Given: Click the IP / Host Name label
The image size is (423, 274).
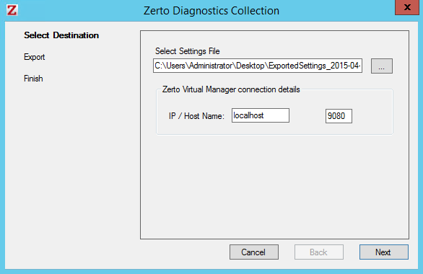Looking at the screenshot, I should point(196,116).
